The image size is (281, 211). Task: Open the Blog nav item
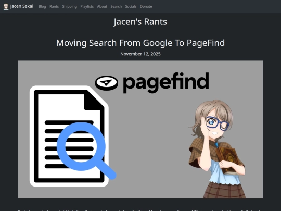(42, 6)
